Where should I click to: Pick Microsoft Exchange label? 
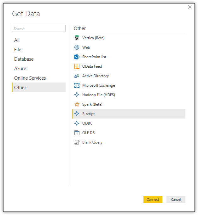point(99,85)
